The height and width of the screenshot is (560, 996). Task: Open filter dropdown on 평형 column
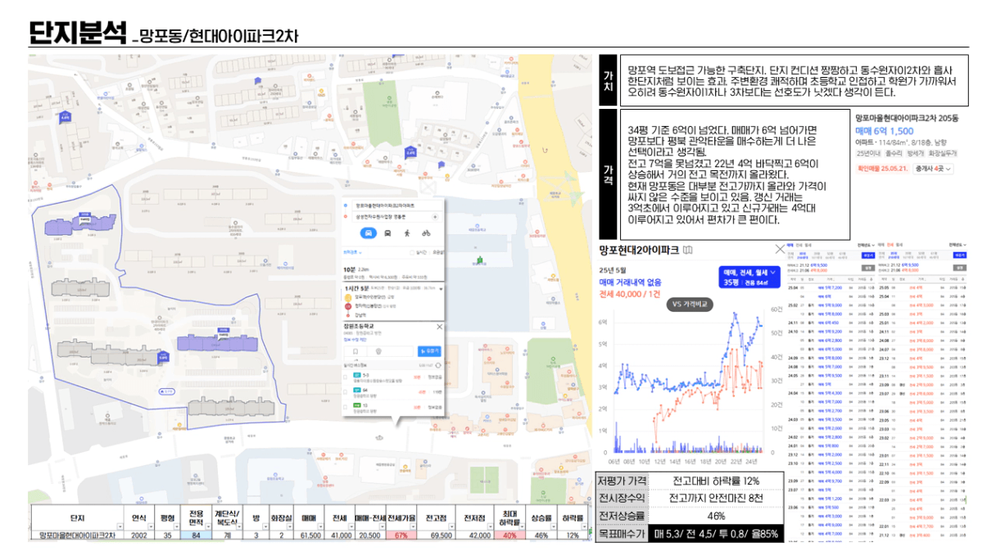pos(176,526)
